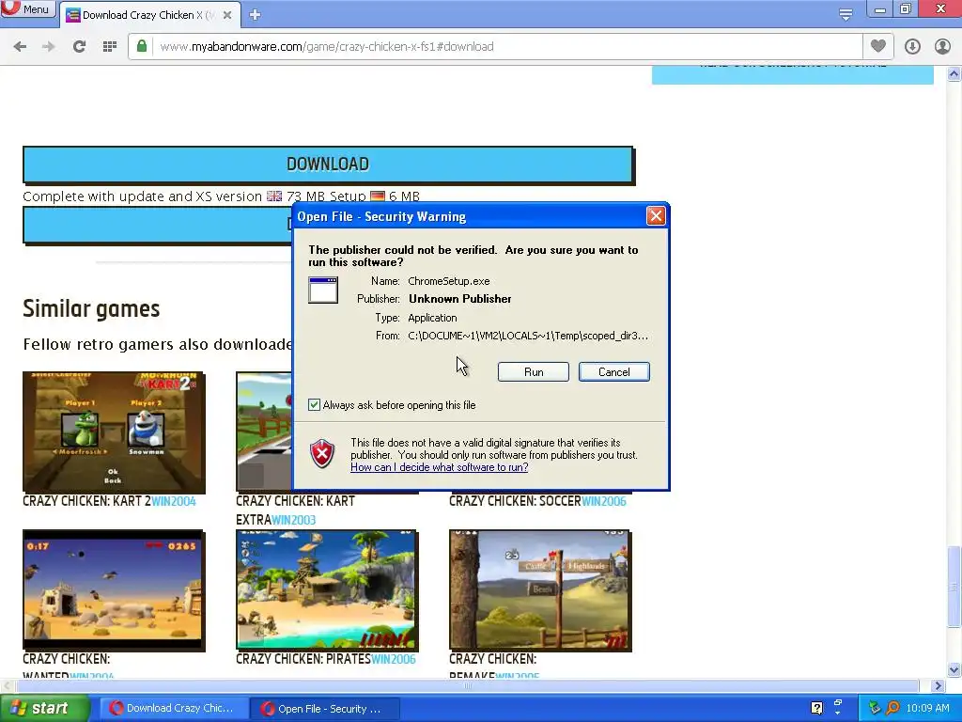Restore down the Opera browser window
Viewport: 962px width, 722px height.
coord(906,8)
